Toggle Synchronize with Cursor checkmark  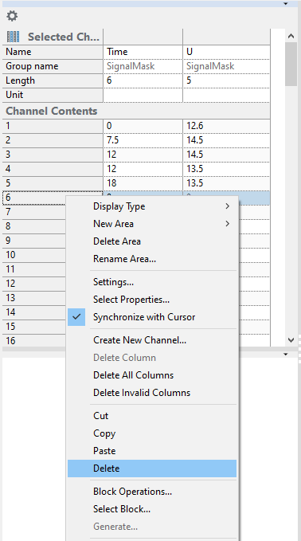click(76, 317)
